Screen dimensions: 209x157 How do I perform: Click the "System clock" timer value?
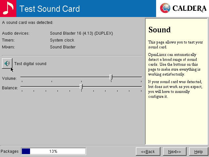(62, 40)
